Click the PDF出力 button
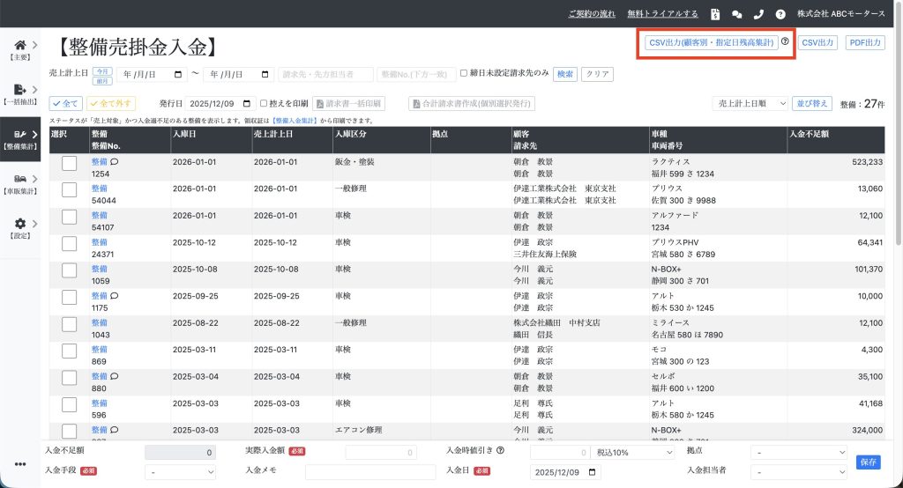 (x=864, y=42)
